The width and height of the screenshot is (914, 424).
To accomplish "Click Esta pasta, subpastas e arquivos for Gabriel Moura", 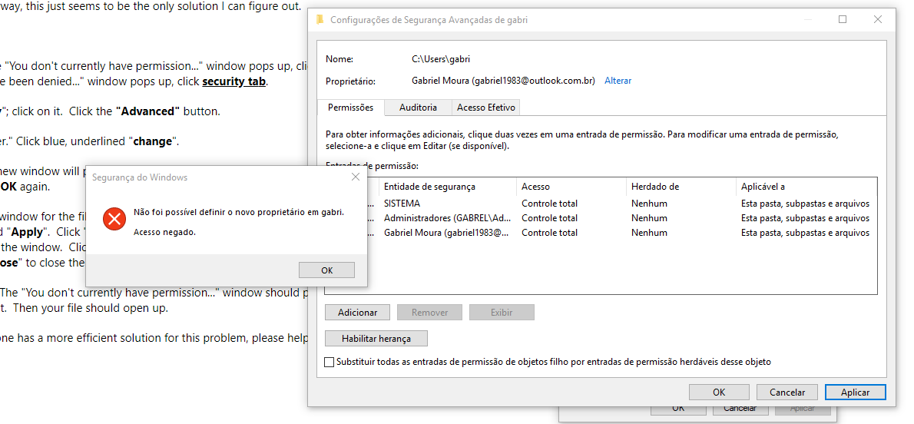I will tap(806, 233).
